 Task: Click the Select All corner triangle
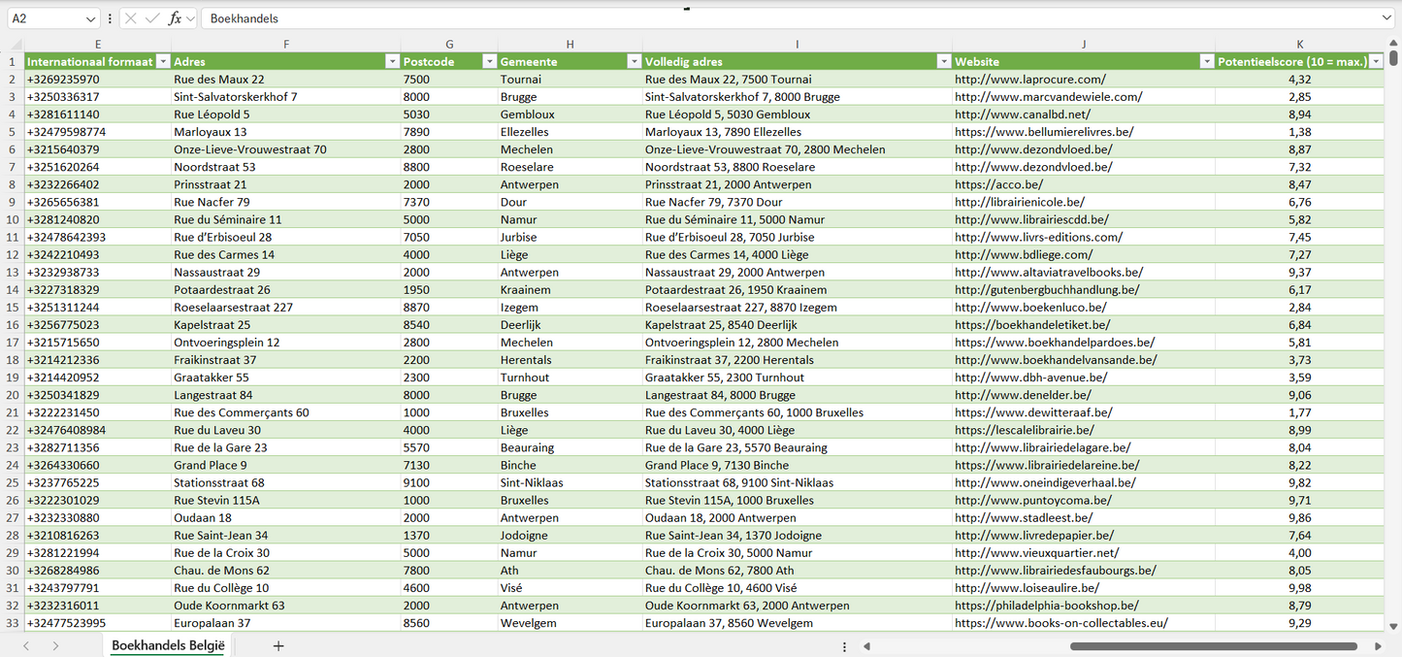point(16,45)
